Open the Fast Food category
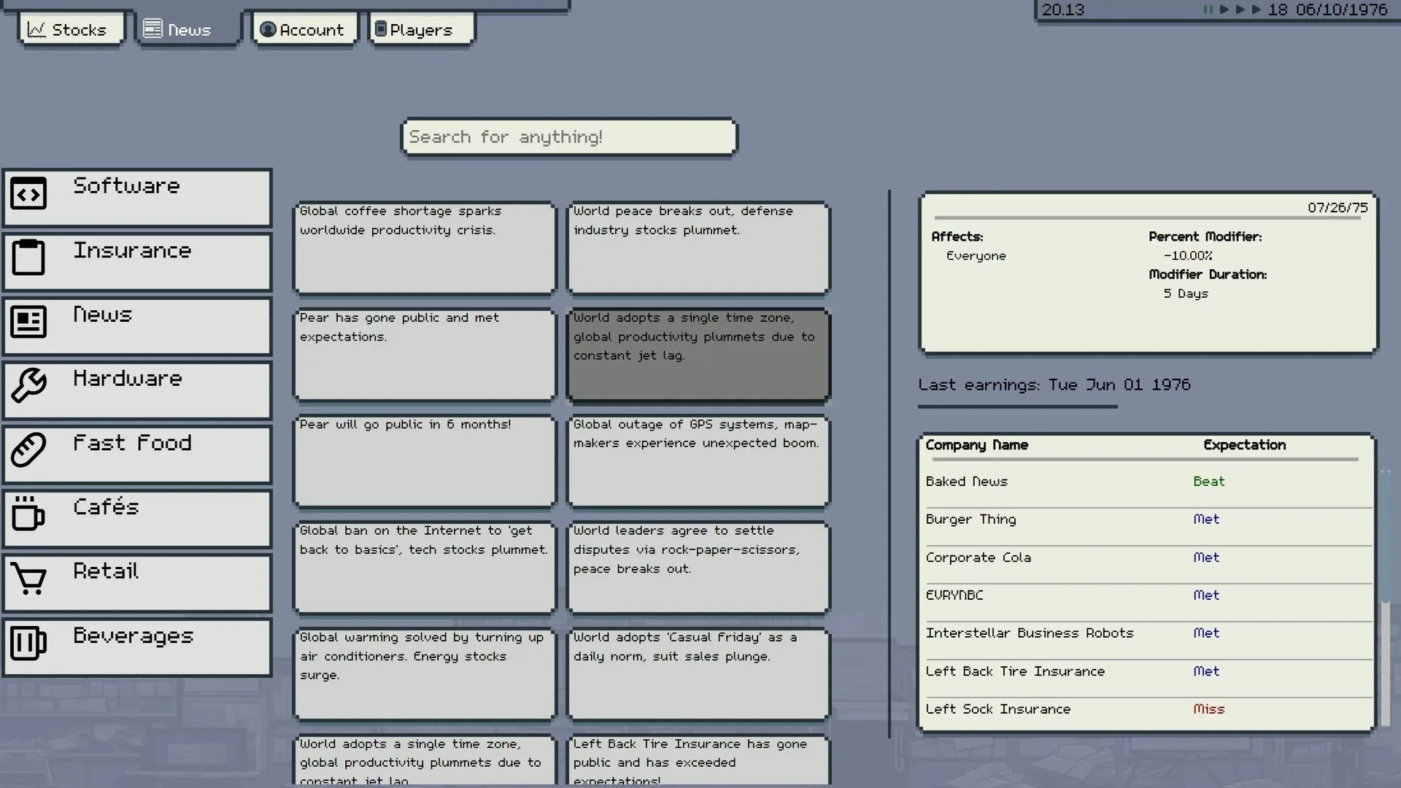1401x788 pixels. click(137, 454)
